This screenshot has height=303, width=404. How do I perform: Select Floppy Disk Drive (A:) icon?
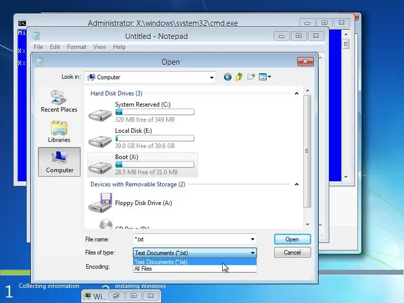[x=100, y=203]
